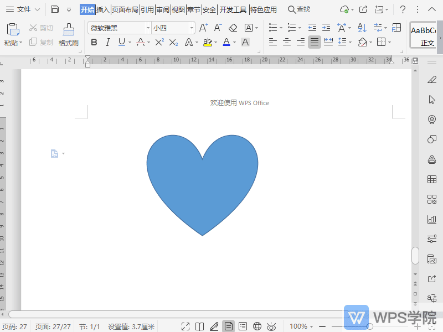Expand the font color dropdown arrow
Screen dimensions: 443x332
[235, 42]
